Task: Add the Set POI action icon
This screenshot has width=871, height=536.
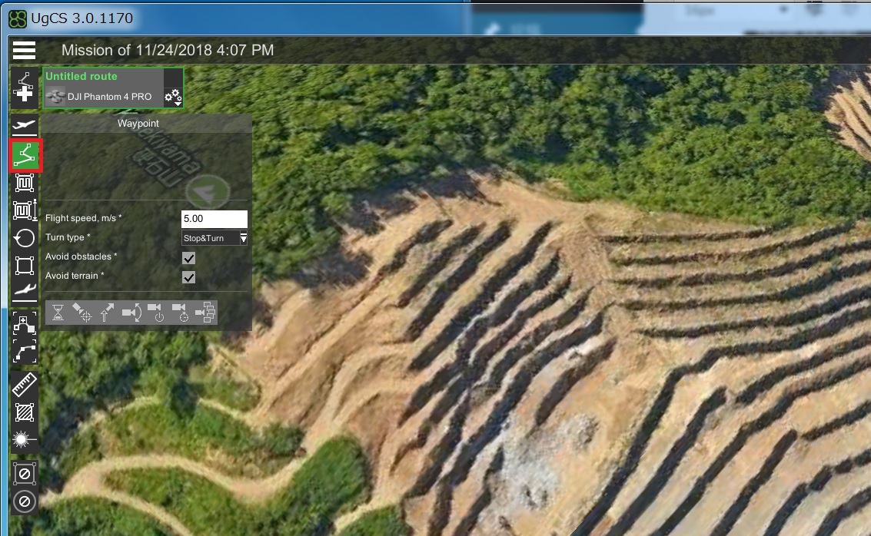Action: coord(82,313)
